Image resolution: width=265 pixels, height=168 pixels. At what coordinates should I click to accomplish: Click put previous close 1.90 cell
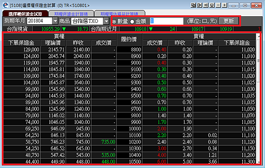[180, 128]
